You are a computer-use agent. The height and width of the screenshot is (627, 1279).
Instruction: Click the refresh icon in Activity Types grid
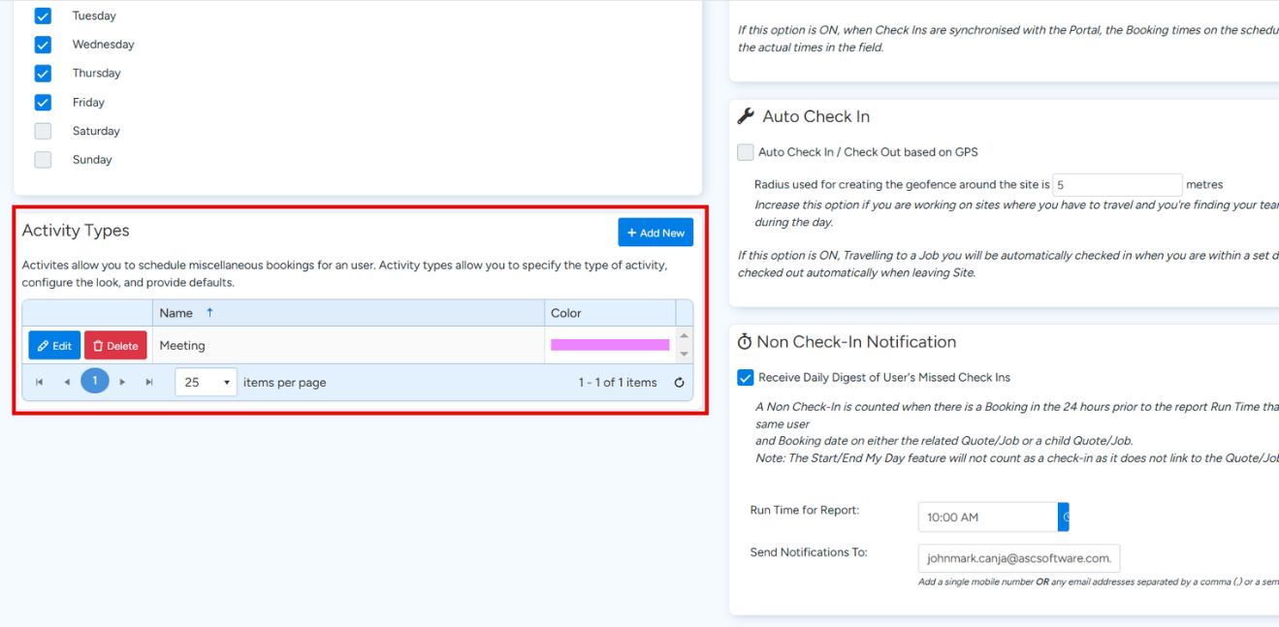point(679,383)
